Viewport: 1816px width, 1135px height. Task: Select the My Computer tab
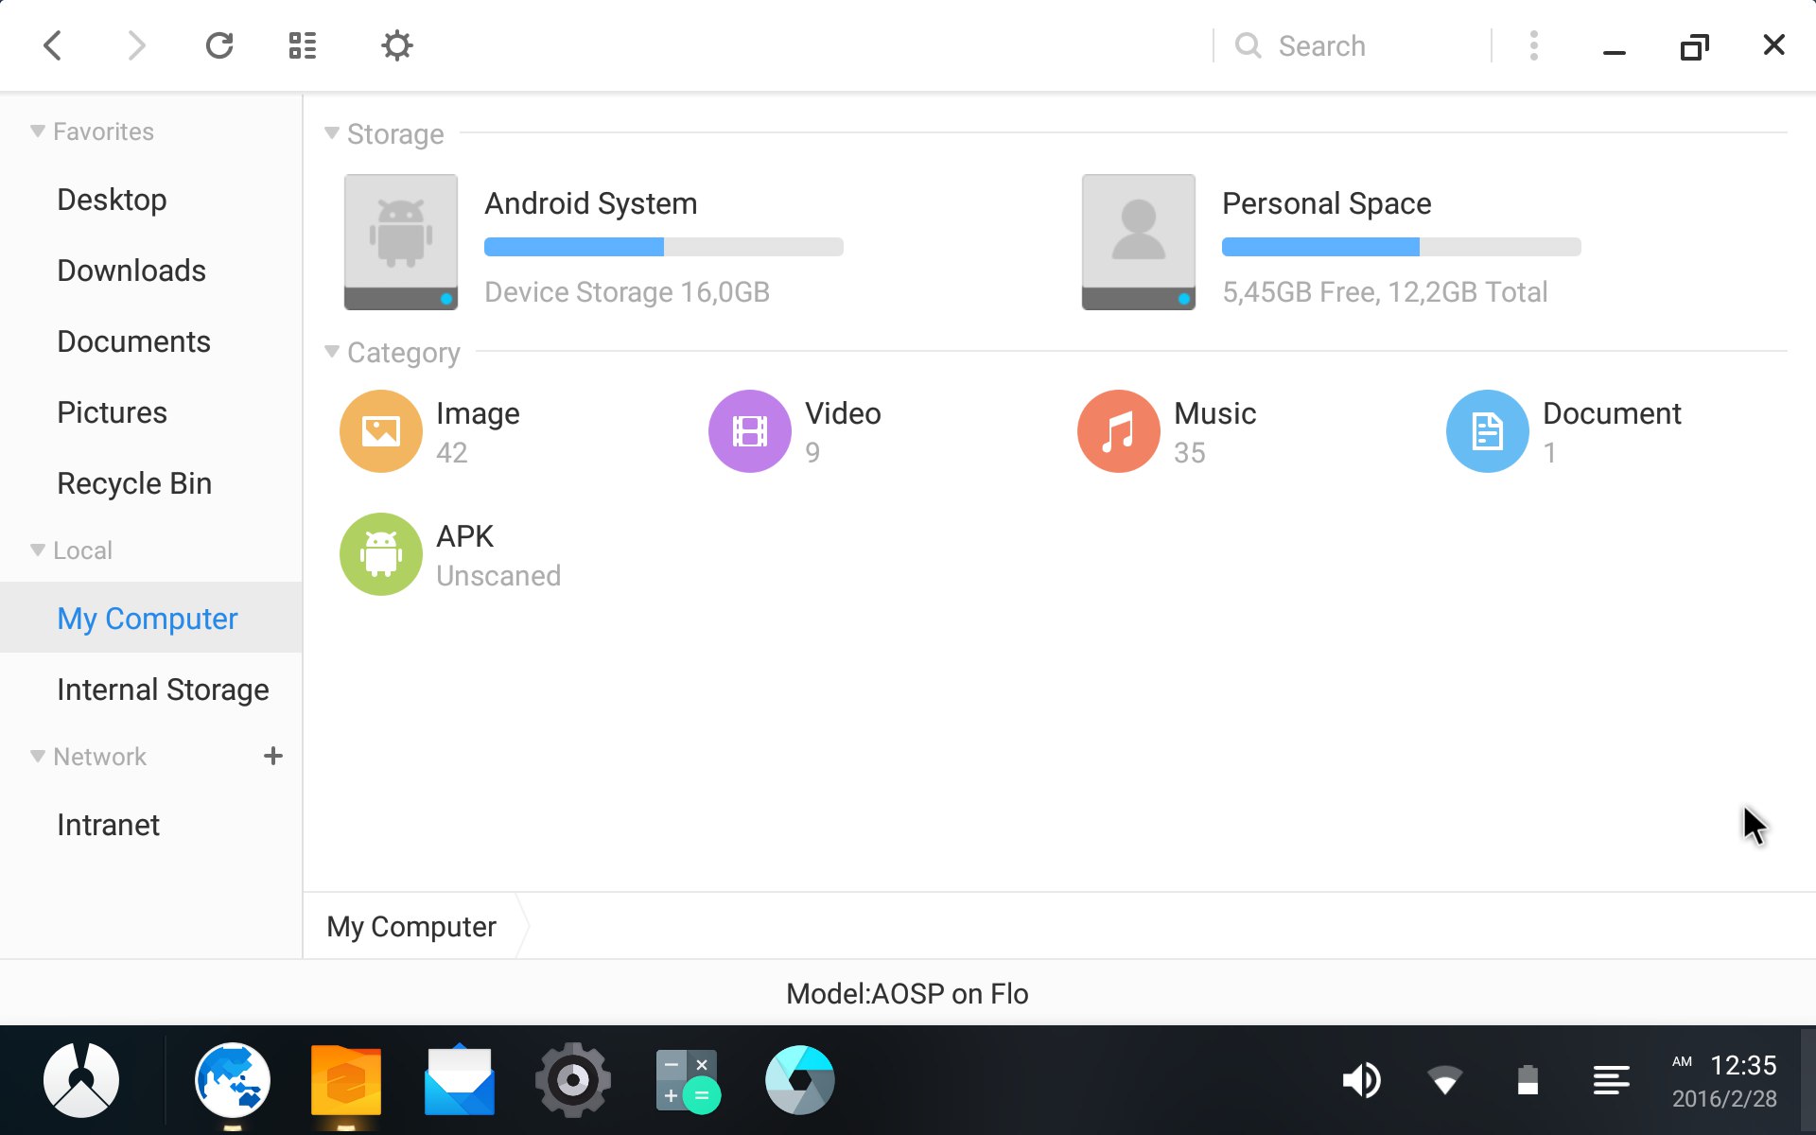click(410, 926)
